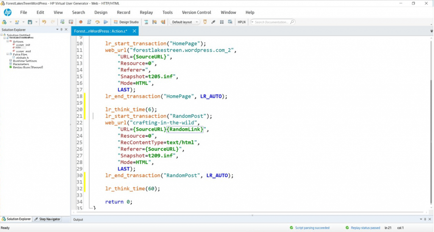The height and width of the screenshot is (232, 434).
Task: Open the Replay menu
Action: coord(146,12)
